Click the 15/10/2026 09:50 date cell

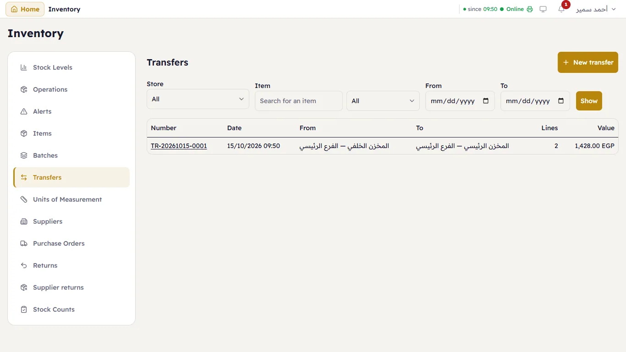click(253, 146)
